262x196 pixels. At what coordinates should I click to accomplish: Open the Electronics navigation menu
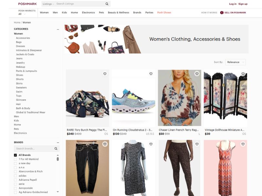pyautogui.click(x=88, y=12)
